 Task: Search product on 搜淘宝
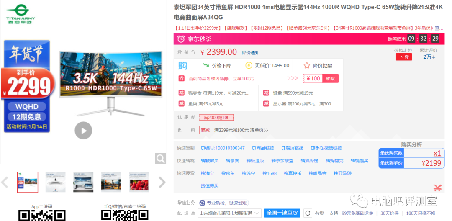[x=208, y=173]
